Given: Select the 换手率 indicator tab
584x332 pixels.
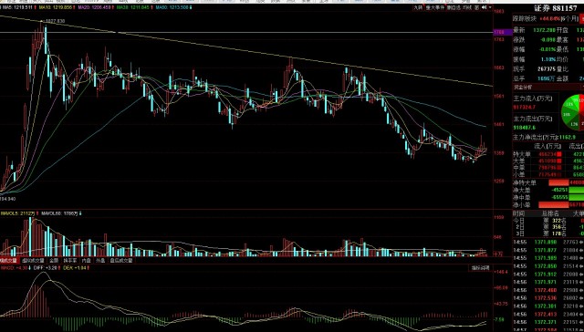Looking at the screenshot, I should tap(70, 261).
